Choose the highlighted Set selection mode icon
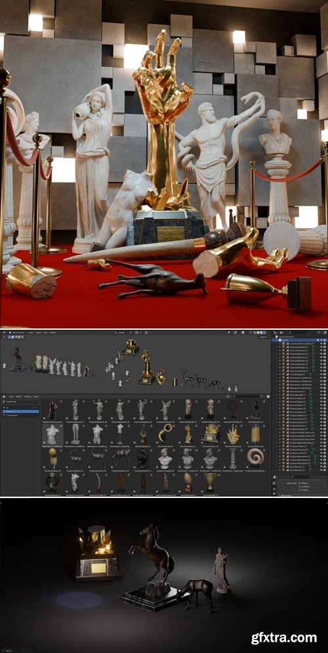This screenshot has width=328, height=653. [9, 337]
